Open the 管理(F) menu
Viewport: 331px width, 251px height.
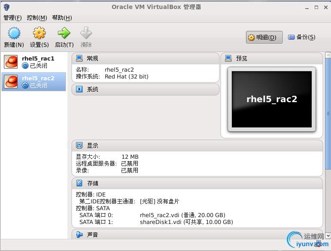[x=12, y=18]
